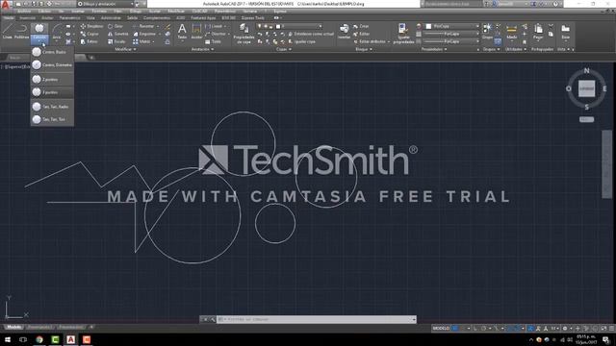Select the Polilínea tool

pos(21,31)
